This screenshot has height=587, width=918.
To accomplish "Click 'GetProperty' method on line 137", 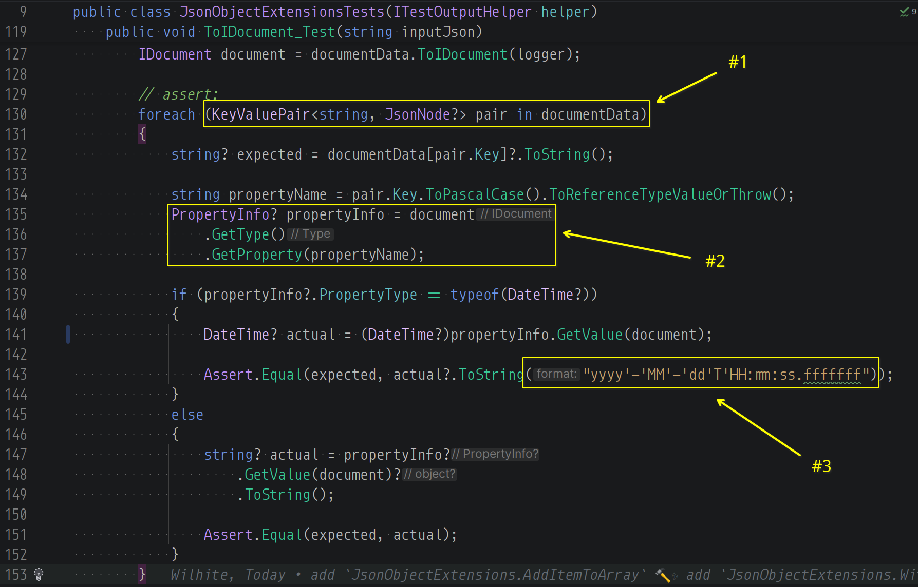I will point(257,255).
